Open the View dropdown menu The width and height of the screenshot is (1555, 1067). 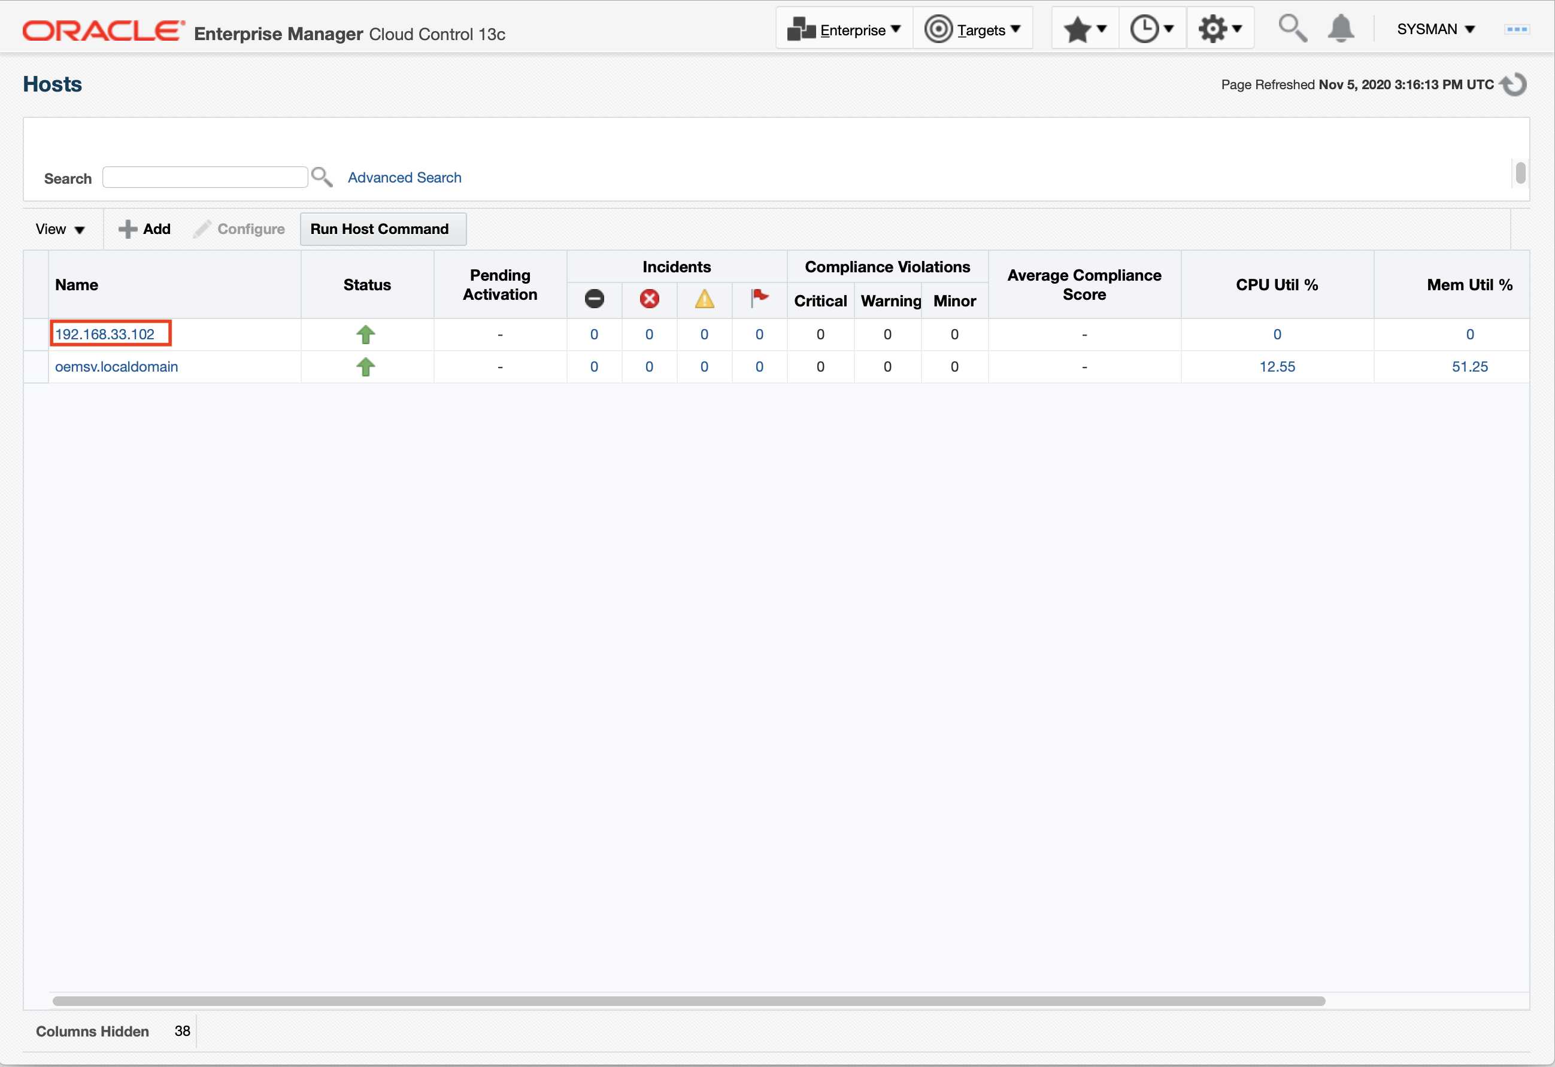click(x=60, y=229)
